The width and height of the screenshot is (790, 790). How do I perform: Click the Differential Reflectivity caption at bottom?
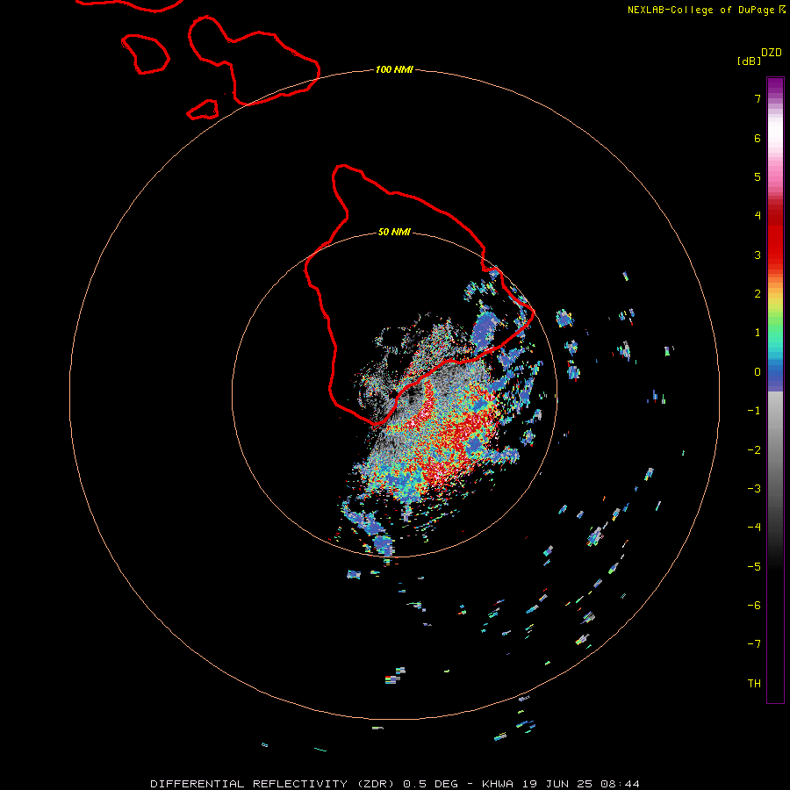(395, 784)
